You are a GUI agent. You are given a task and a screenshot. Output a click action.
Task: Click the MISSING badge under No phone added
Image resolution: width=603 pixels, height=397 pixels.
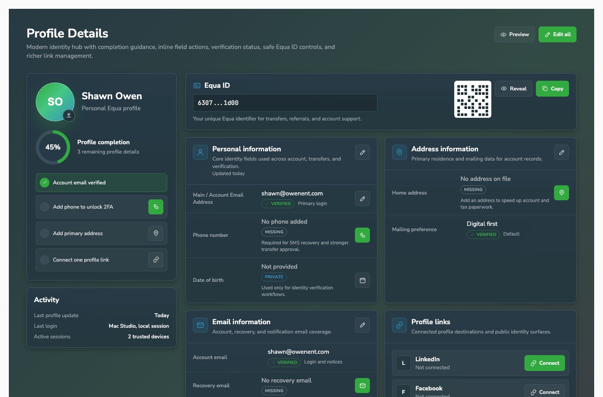274,232
